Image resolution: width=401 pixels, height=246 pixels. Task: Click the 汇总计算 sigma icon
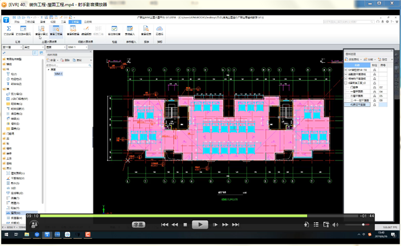pos(9,29)
